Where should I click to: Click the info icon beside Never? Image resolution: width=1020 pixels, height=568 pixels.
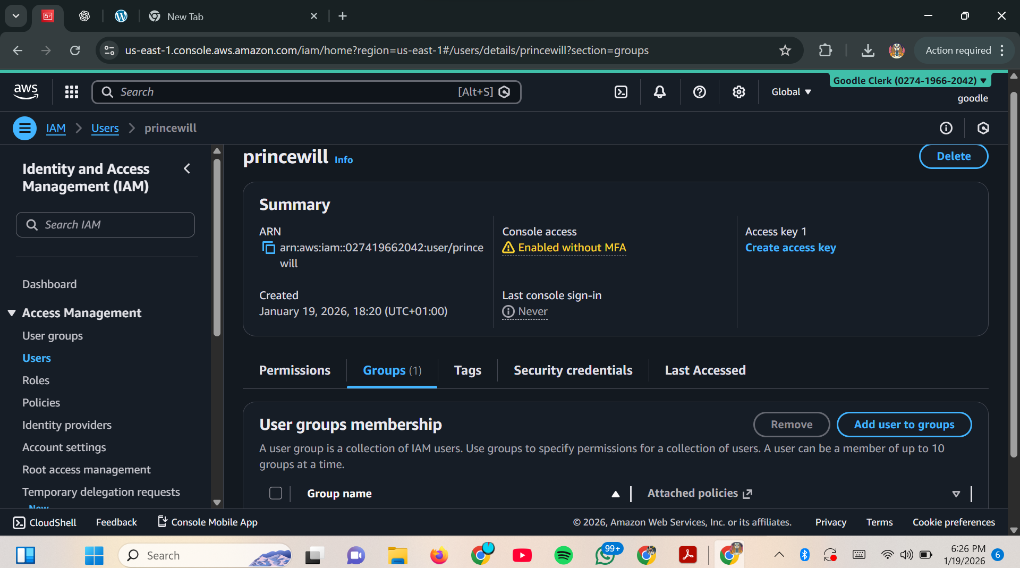tap(508, 311)
